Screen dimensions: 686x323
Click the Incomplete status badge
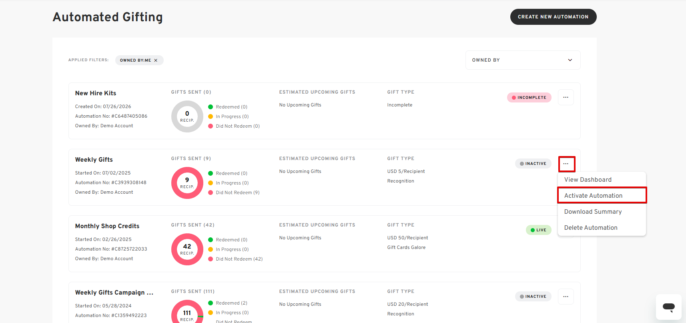(x=529, y=97)
